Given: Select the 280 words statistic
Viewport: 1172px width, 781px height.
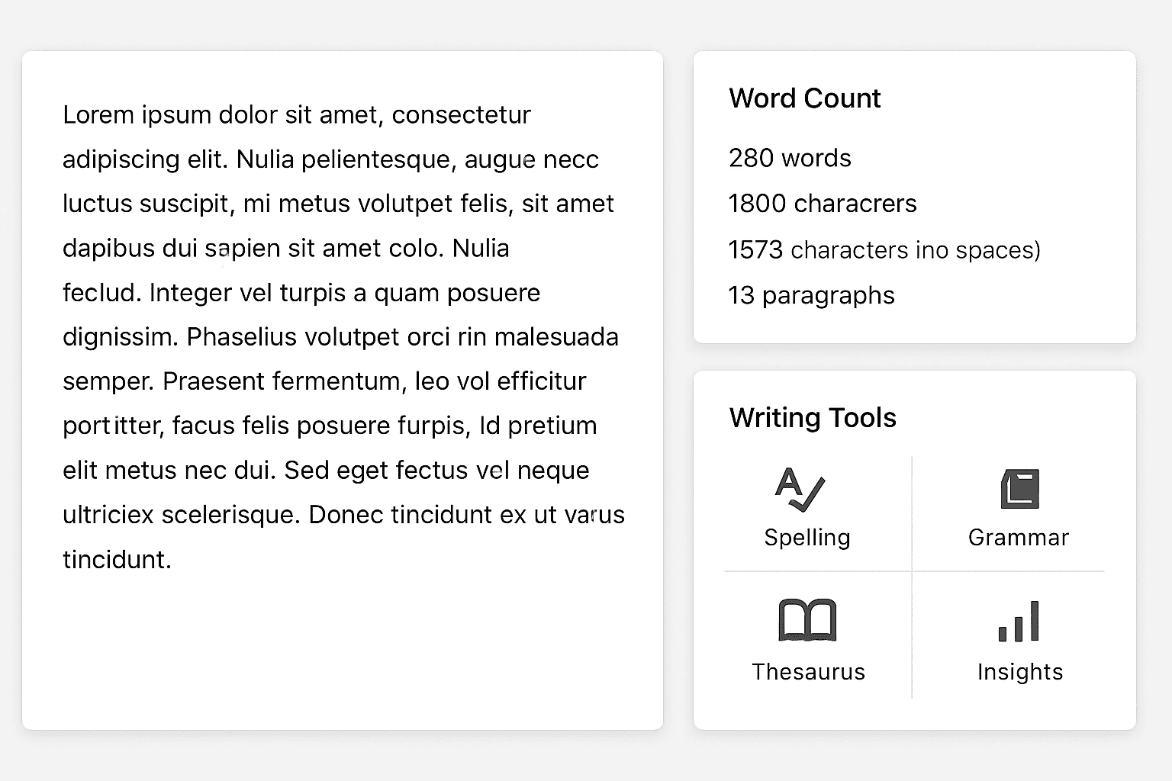Looking at the screenshot, I should pos(790,158).
